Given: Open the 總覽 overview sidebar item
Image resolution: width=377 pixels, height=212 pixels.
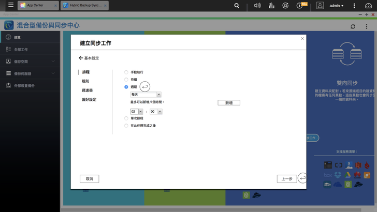Looking at the screenshot, I should 30,37.
